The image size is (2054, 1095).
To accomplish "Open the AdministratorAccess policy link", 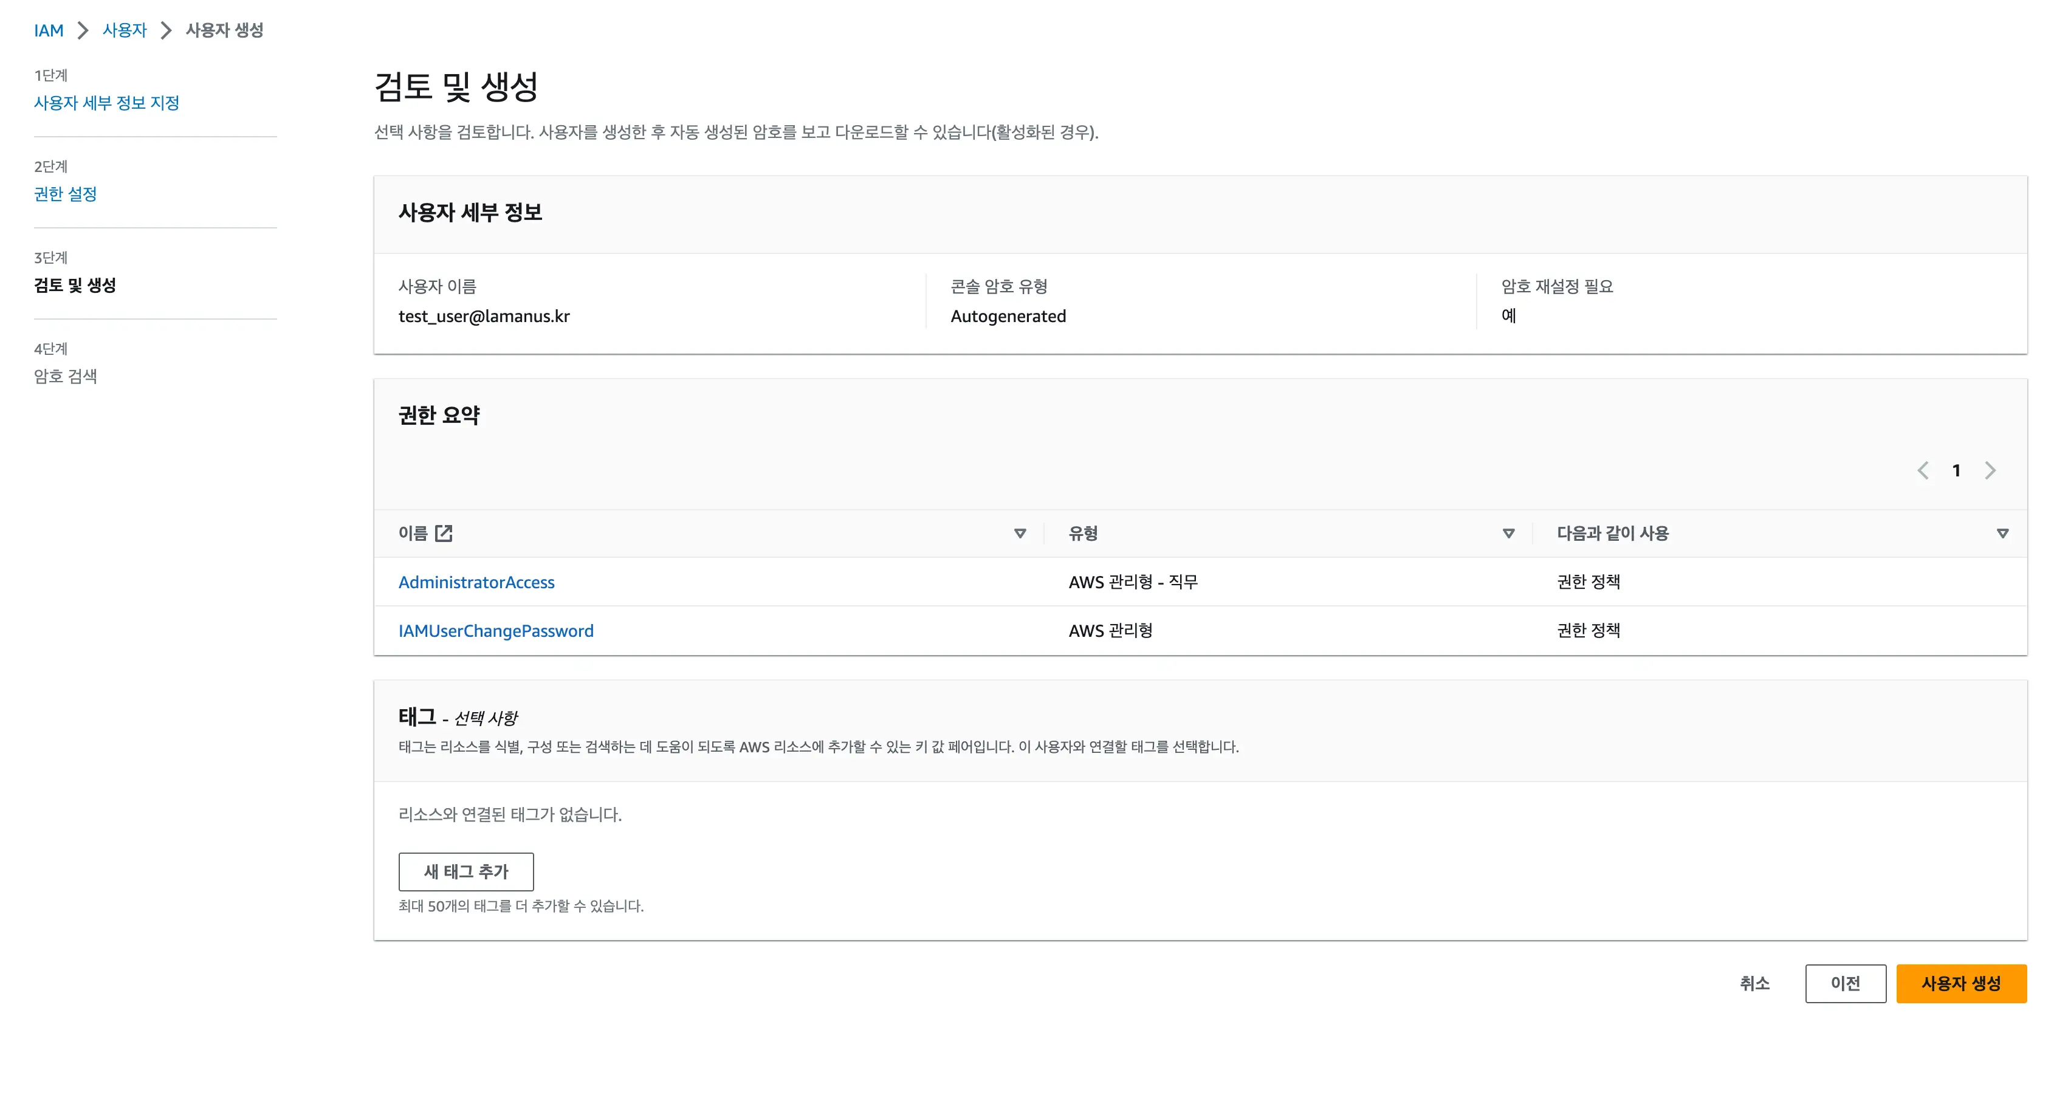I will click(x=476, y=582).
